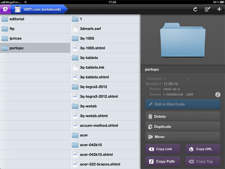Select file accum-method.shtml
The width and height of the screenshot is (225, 169).
click(x=105, y=125)
